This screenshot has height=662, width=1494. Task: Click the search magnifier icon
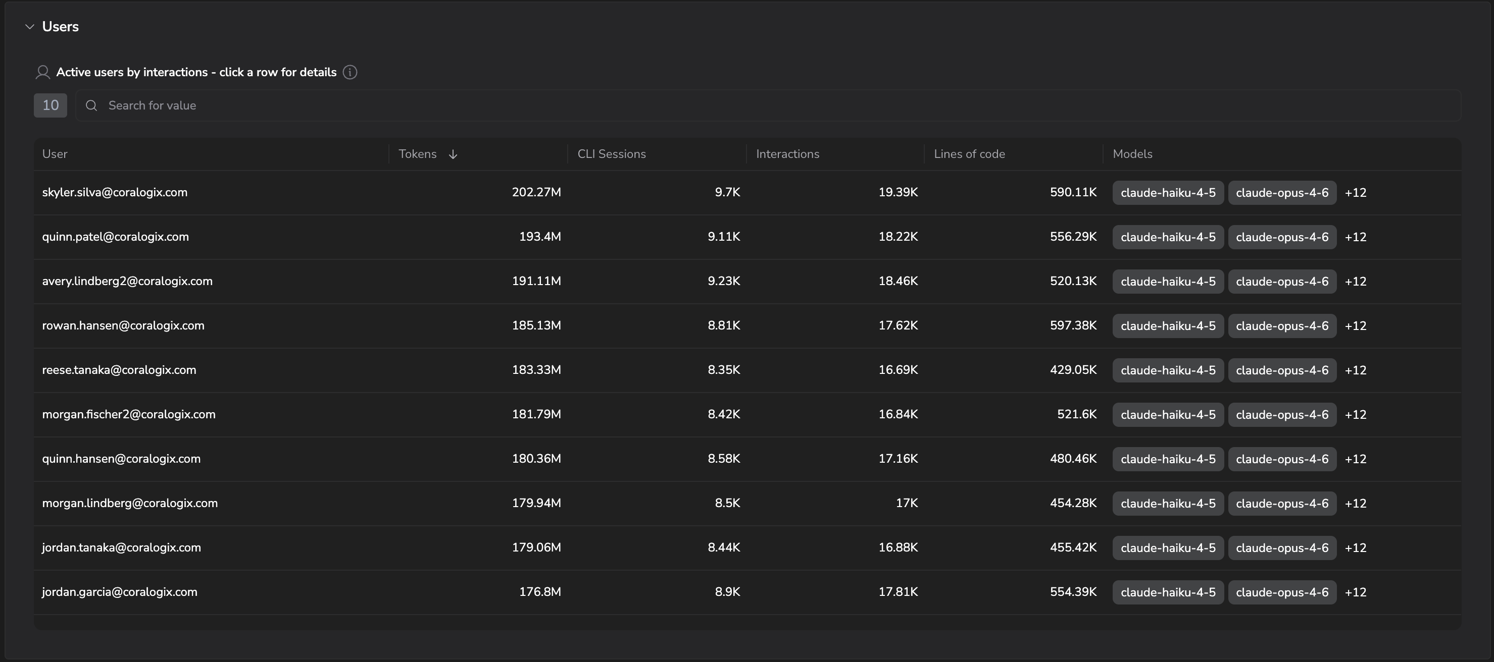click(x=91, y=105)
